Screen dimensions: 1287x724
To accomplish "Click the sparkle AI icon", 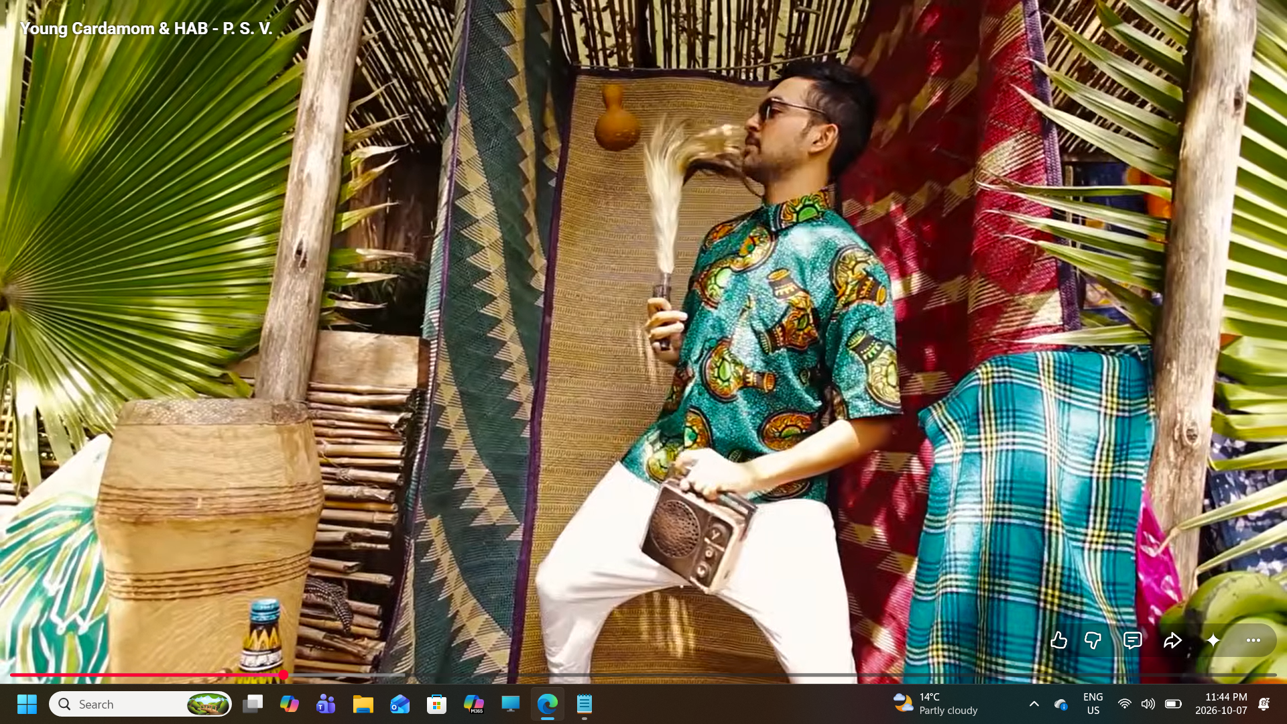I will tap(1213, 641).
